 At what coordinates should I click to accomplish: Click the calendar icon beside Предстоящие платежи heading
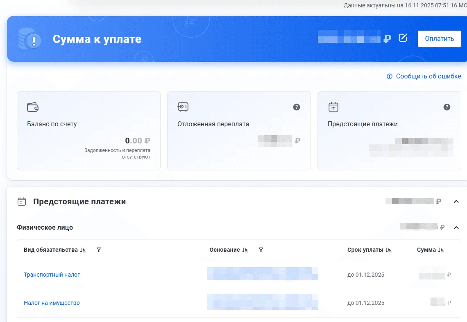[x=22, y=201]
